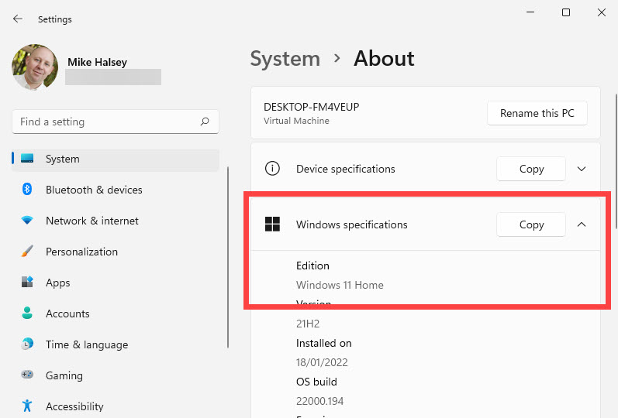This screenshot has width=618, height=418.
Task: Click the sidebar navigation scrollbar
Action: [x=228, y=258]
